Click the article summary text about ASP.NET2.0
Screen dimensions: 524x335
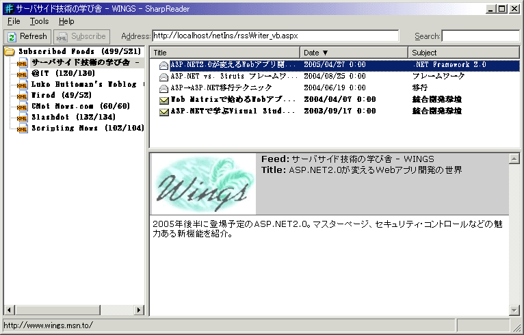(328, 229)
